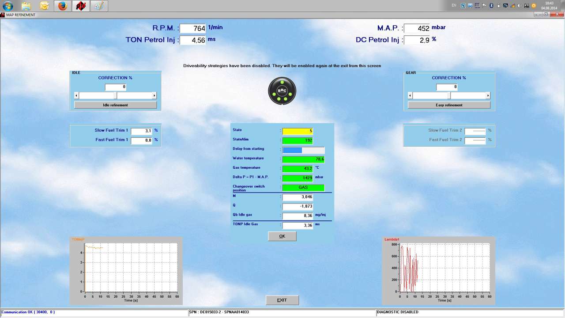
Task: Click the GAS changeover switch position field
Action: (x=303, y=188)
